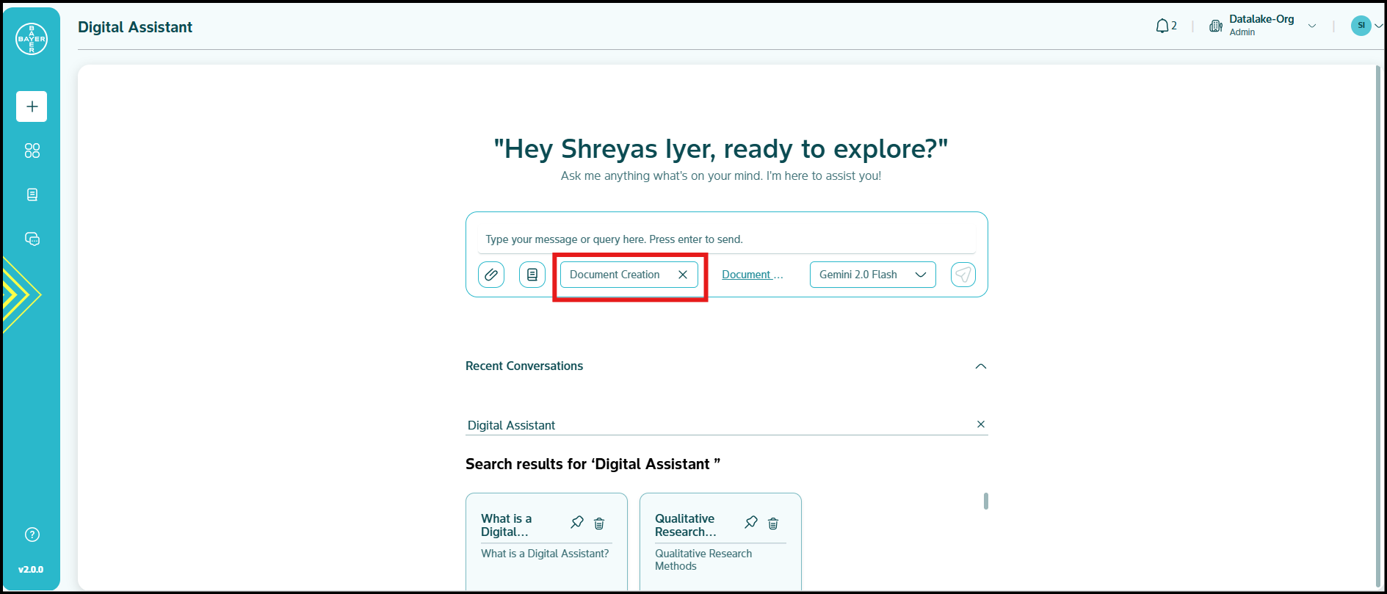
Task: Pin the 'What is a Digital...' conversation
Action: coord(577,523)
